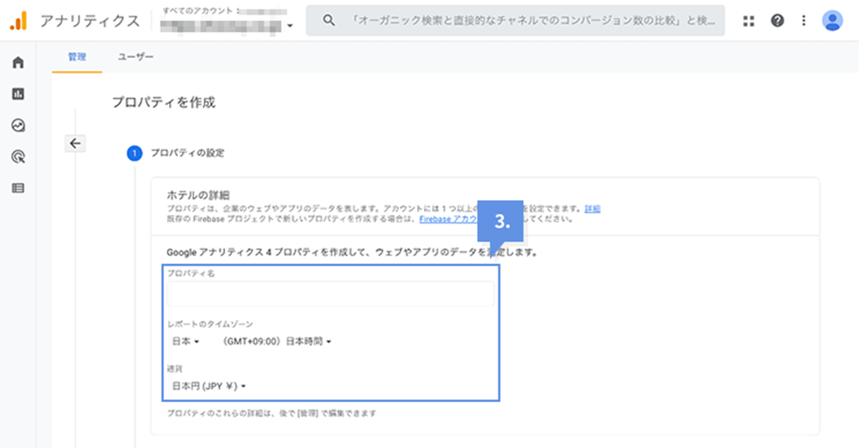Switch to the ユーザー tab
859x448 pixels.
click(x=135, y=56)
